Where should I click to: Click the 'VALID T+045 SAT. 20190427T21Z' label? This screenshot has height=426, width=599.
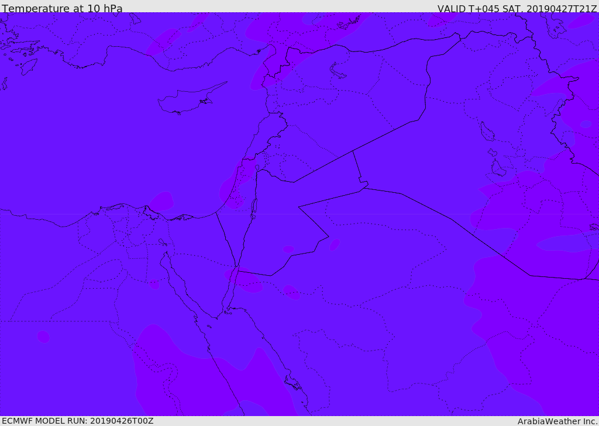tap(518, 8)
